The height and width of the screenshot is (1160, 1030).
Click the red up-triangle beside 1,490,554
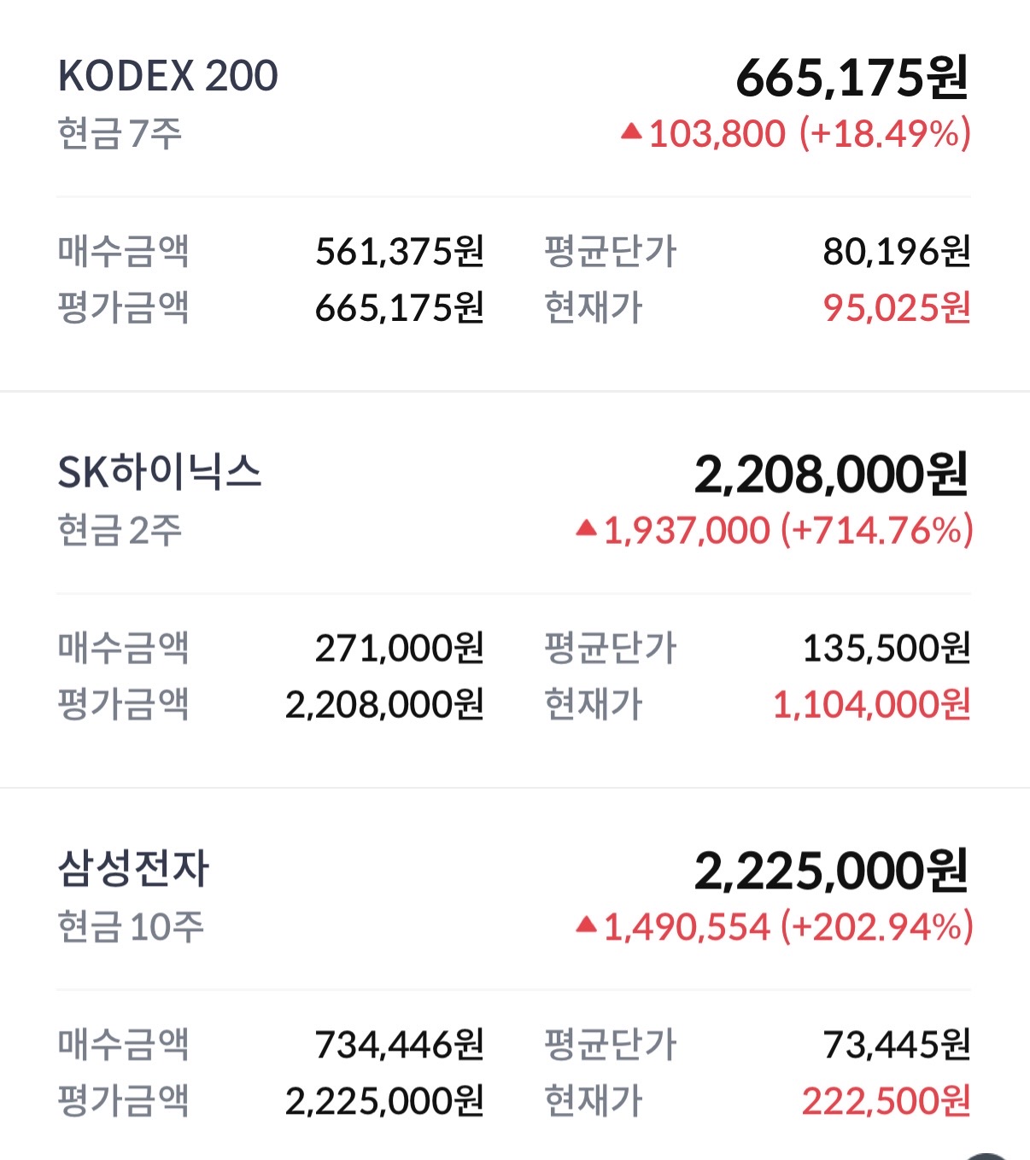[x=586, y=924]
